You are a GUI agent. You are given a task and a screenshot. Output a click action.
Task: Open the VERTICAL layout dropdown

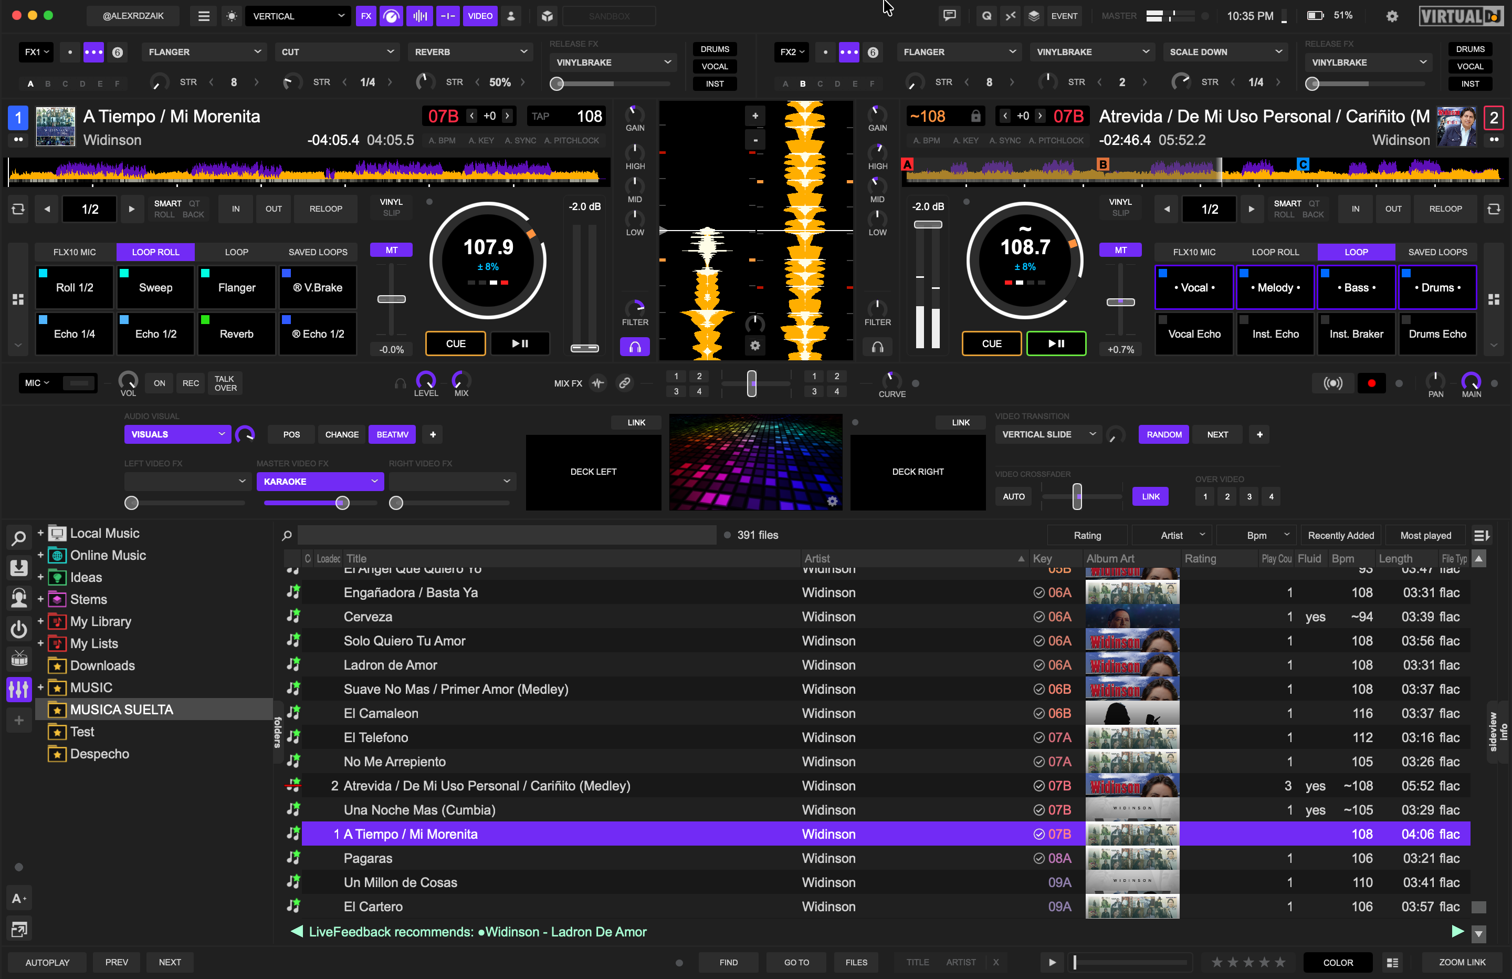[298, 16]
